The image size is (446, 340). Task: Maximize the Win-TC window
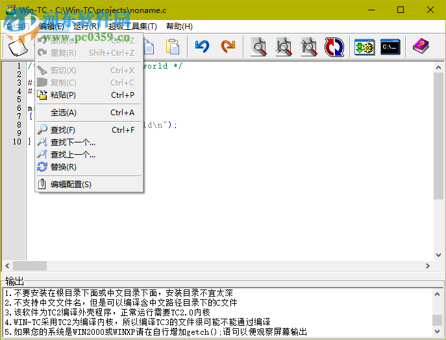(x=401, y=10)
